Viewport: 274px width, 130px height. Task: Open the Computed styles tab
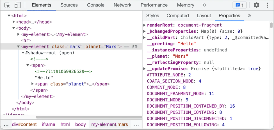coord(177,16)
